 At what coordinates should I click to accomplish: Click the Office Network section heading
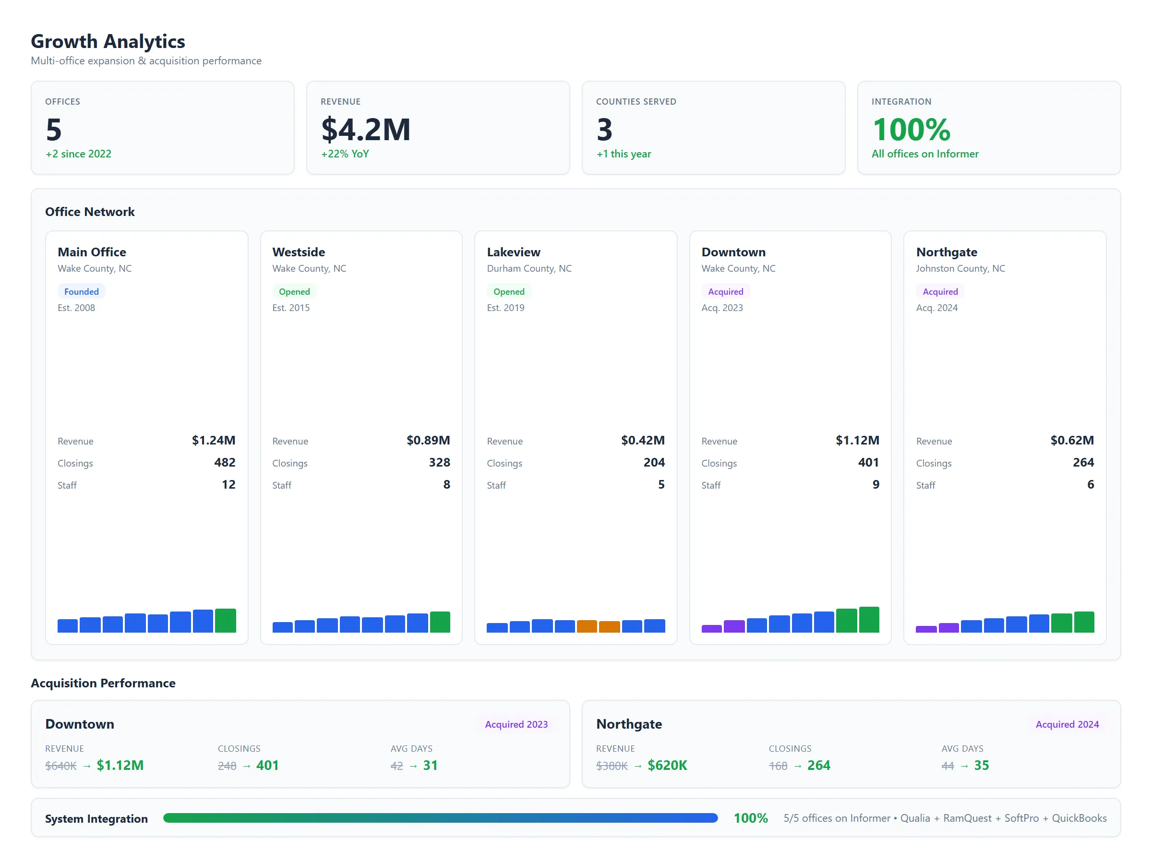90,212
